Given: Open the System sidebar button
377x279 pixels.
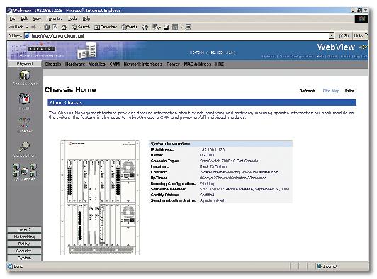Looking at the screenshot, I should pos(24,258).
